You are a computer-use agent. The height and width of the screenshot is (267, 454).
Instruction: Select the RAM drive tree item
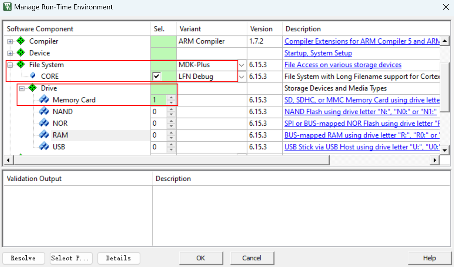tap(60, 135)
